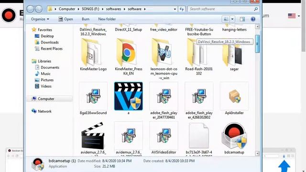Click the search magnifier icon
The width and height of the screenshot is (306, 172).
(x=256, y=9)
